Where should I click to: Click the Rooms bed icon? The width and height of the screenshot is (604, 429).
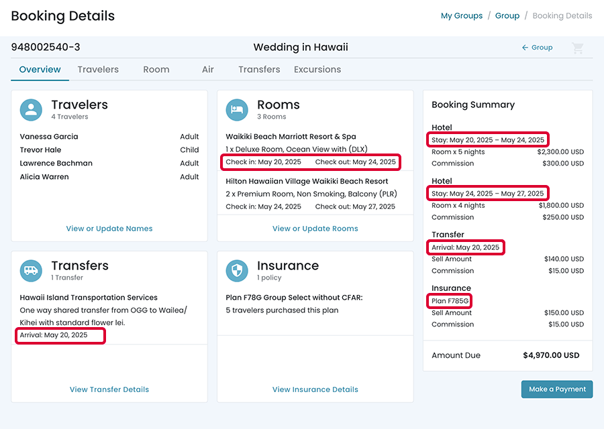pyautogui.click(x=237, y=110)
